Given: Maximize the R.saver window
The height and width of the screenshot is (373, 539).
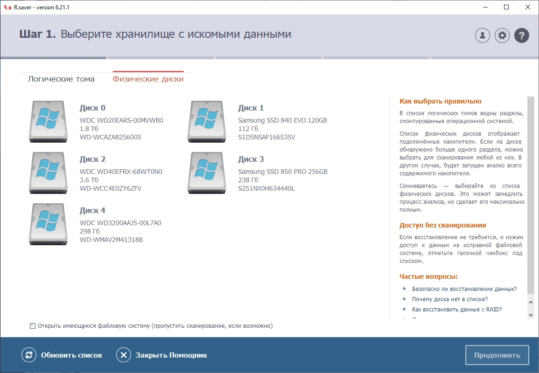Looking at the screenshot, I should coord(506,7).
